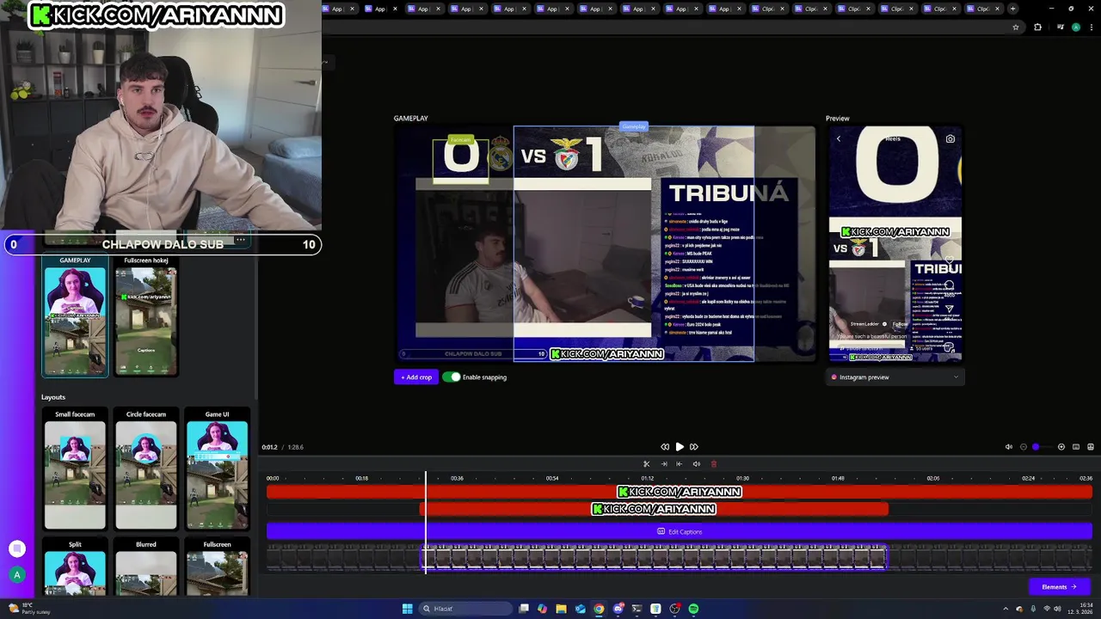1101x619 pixels.
Task: Open Discord from the taskbar
Action: click(618, 609)
